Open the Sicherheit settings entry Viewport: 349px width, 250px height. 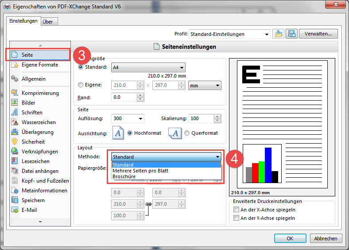click(x=40, y=142)
